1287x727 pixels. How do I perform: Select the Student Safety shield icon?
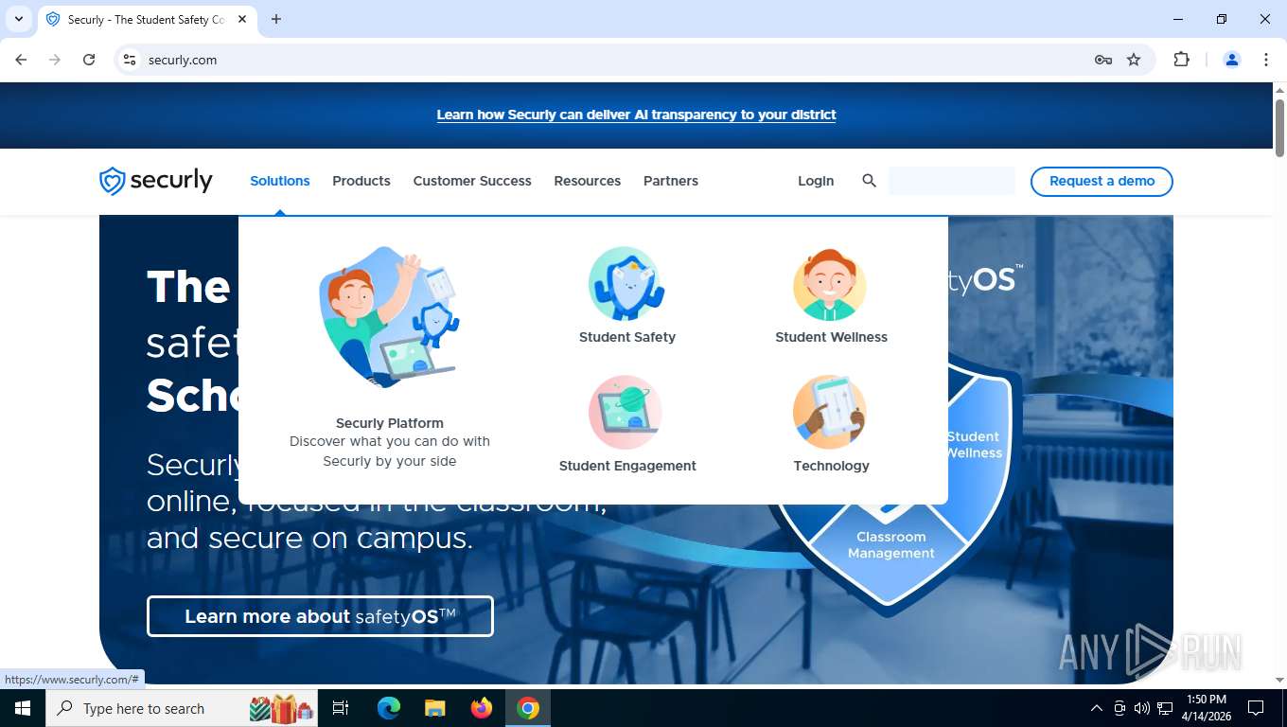[626, 284]
